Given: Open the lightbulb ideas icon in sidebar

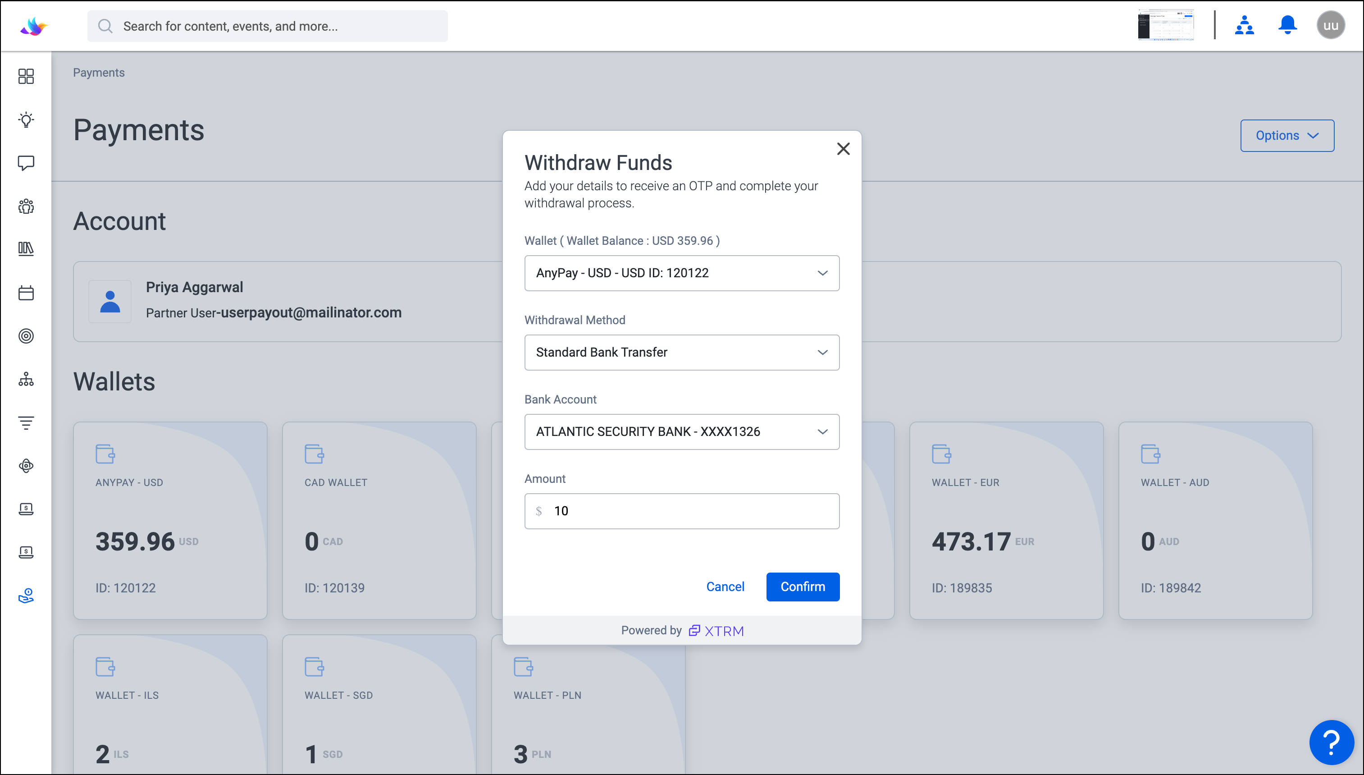Looking at the screenshot, I should coord(26,119).
